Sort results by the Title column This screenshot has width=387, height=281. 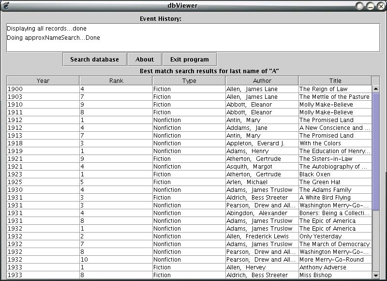tap(335, 80)
